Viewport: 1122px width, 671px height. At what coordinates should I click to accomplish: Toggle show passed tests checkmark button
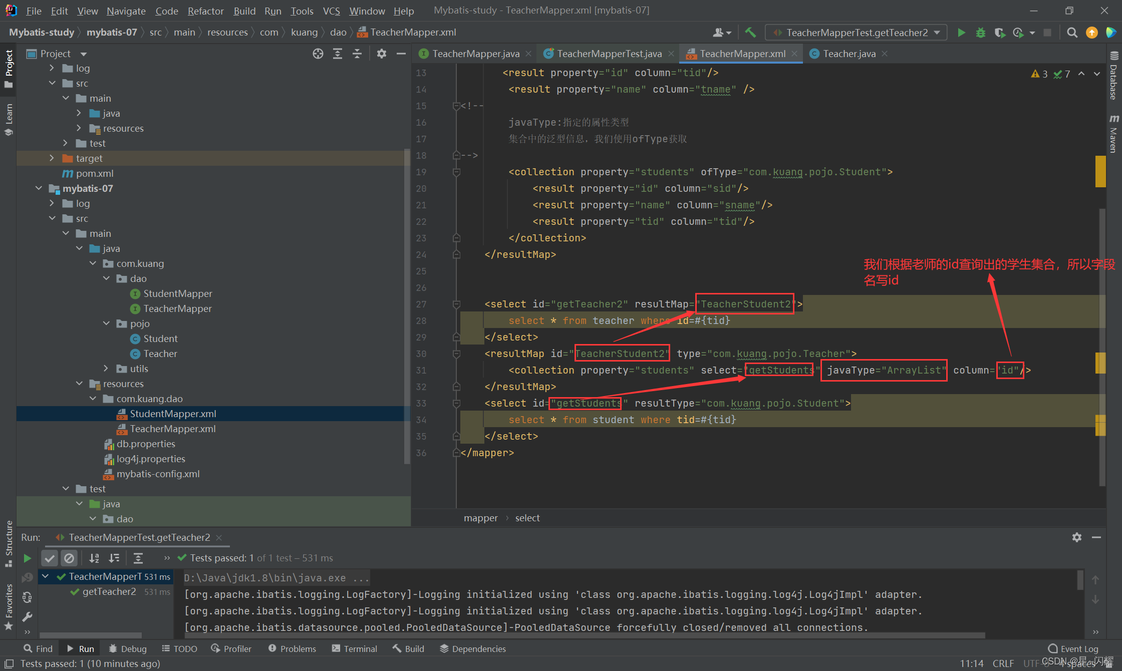click(x=50, y=558)
